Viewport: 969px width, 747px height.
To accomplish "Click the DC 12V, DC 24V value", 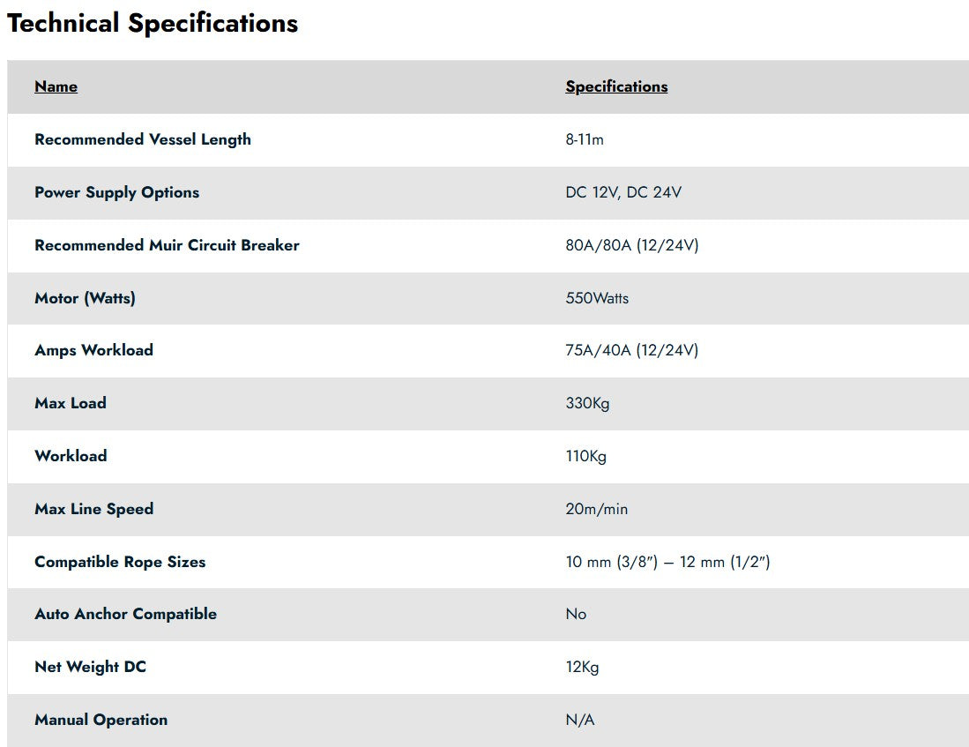I will point(622,192).
